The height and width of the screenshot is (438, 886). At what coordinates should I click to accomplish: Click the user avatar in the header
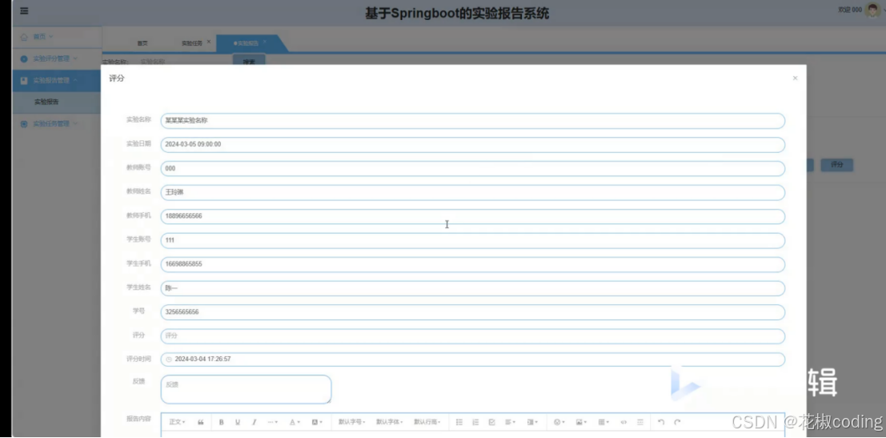tap(872, 10)
